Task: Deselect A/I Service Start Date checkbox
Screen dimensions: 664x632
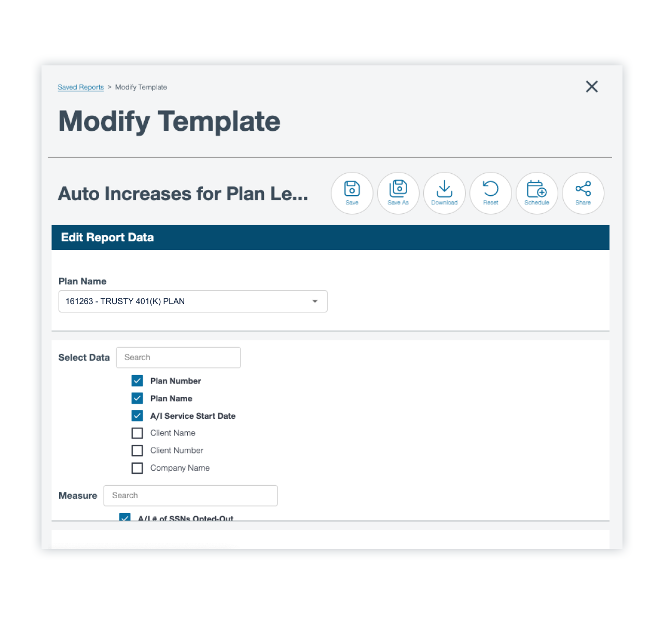Action: pos(137,416)
